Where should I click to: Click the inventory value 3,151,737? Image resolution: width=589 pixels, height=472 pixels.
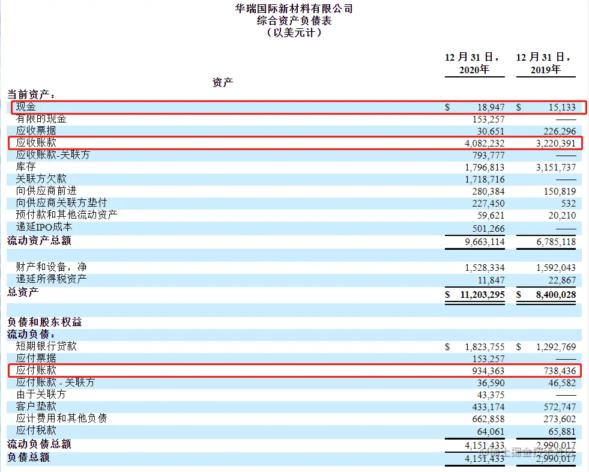pos(556,168)
